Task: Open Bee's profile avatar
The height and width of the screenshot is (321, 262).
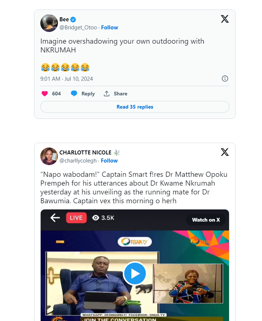Action: point(49,23)
